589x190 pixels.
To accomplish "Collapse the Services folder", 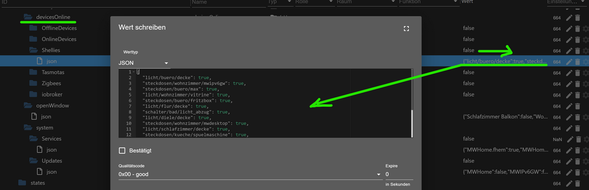I will click(x=33, y=139).
